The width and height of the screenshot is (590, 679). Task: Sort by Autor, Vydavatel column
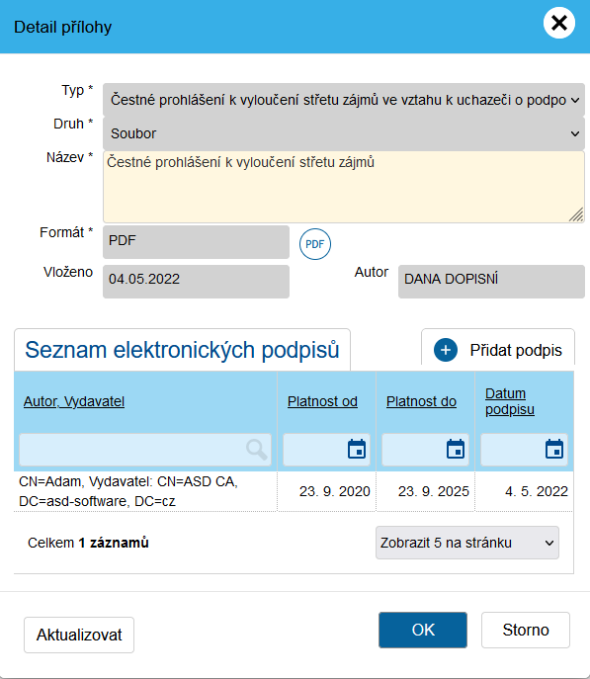pyautogui.click(x=74, y=401)
